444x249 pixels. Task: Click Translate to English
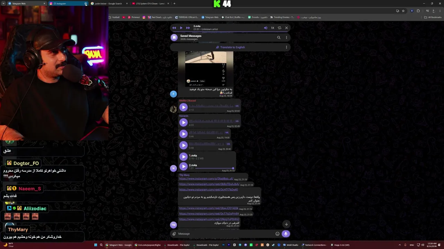coord(230,47)
